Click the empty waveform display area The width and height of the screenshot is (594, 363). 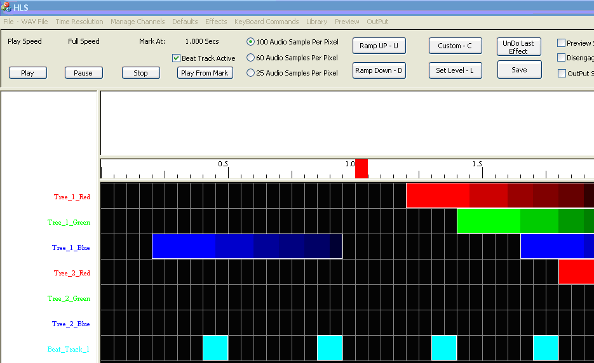[347, 122]
